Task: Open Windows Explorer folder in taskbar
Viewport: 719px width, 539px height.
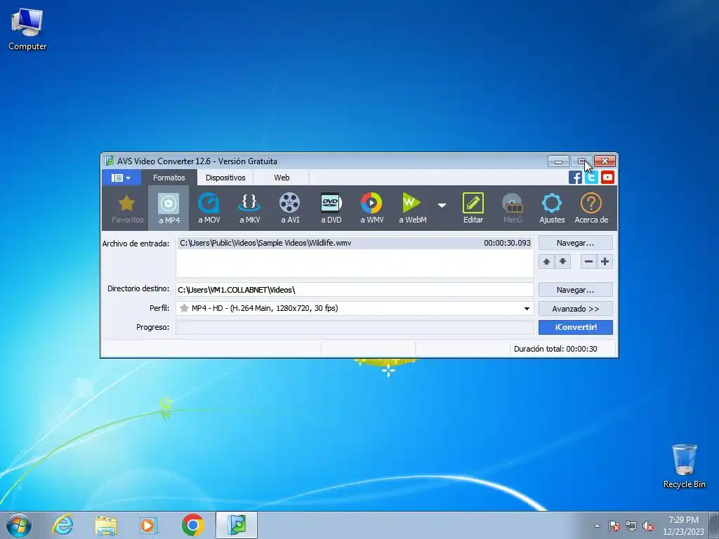Action: [x=106, y=526]
